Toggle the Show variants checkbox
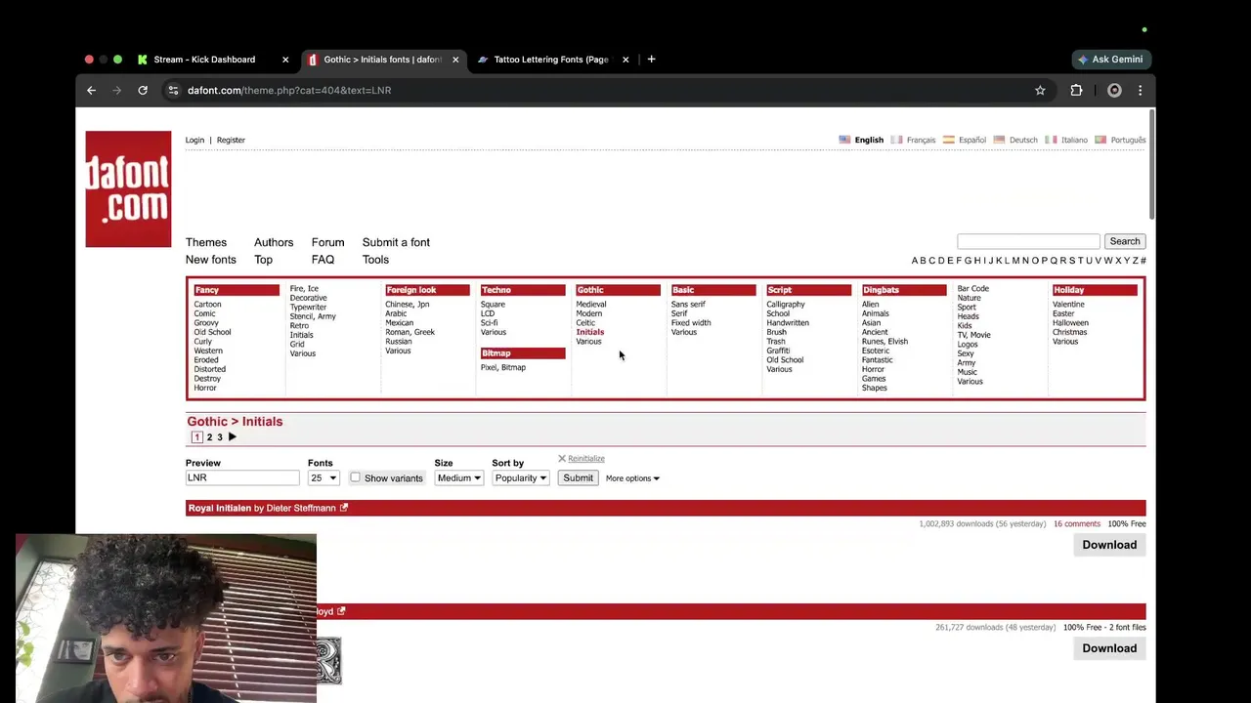The image size is (1251, 703). coord(356,477)
